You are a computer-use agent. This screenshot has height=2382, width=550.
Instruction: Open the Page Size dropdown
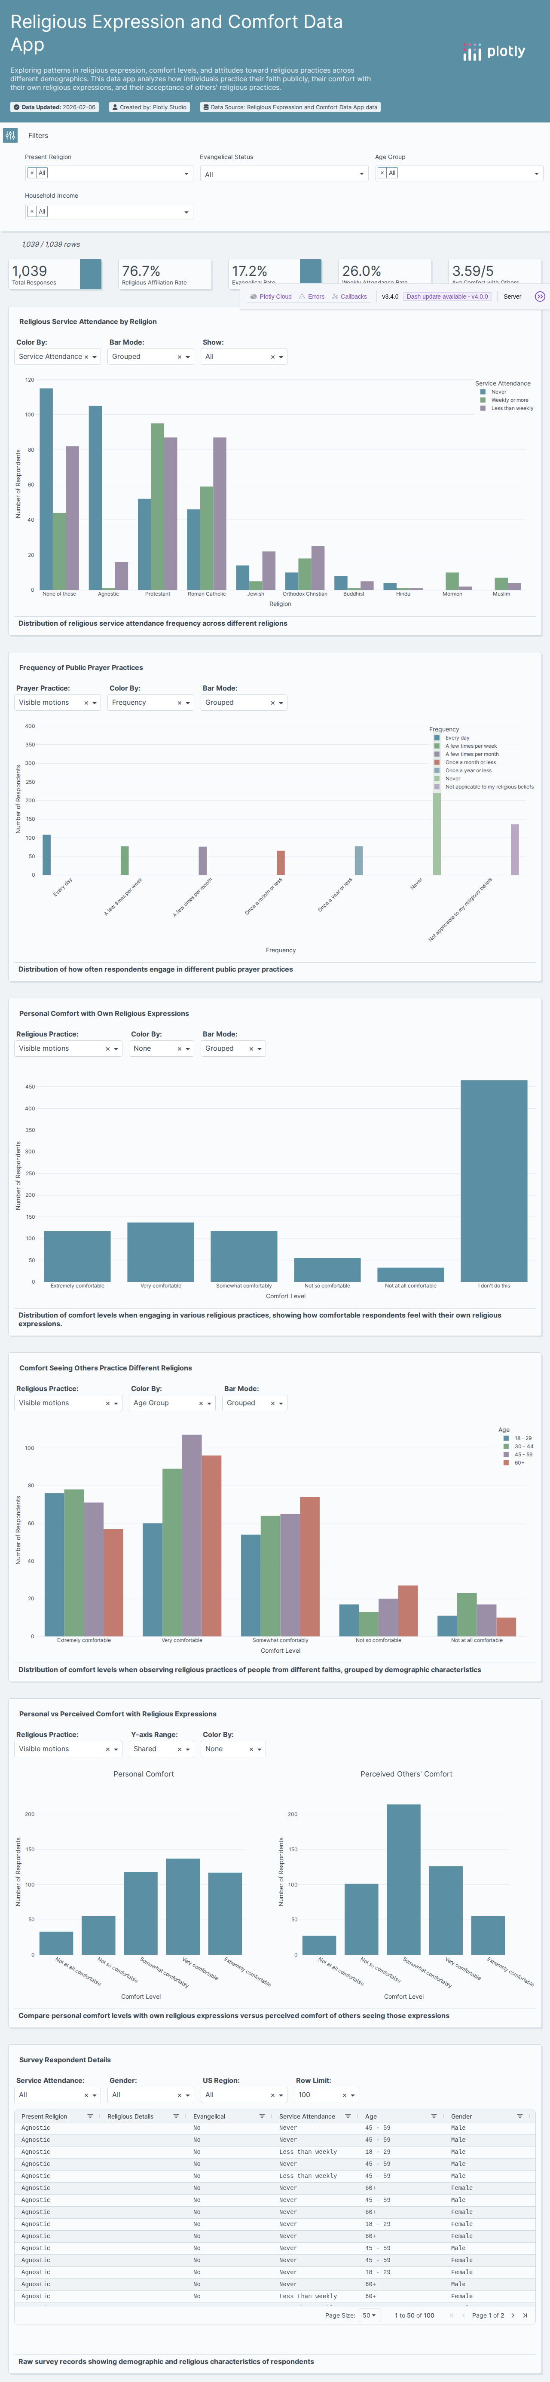pyautogui.click(x=369, y=2315)
